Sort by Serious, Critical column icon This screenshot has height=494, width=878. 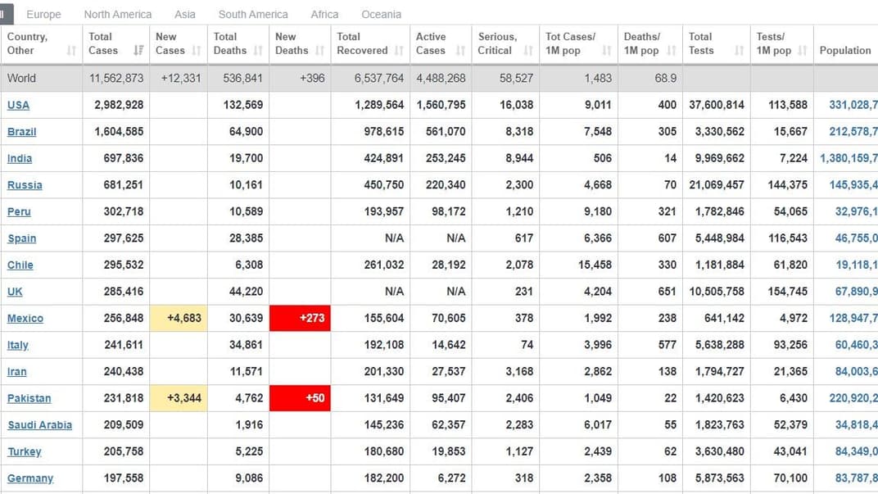pos(528,51)
